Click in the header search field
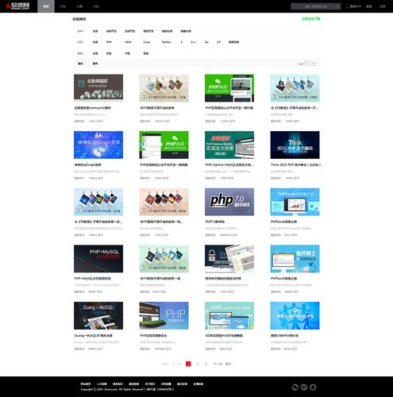Image resolution: width=393 pixels, height=397 pixels. (313, 6)
